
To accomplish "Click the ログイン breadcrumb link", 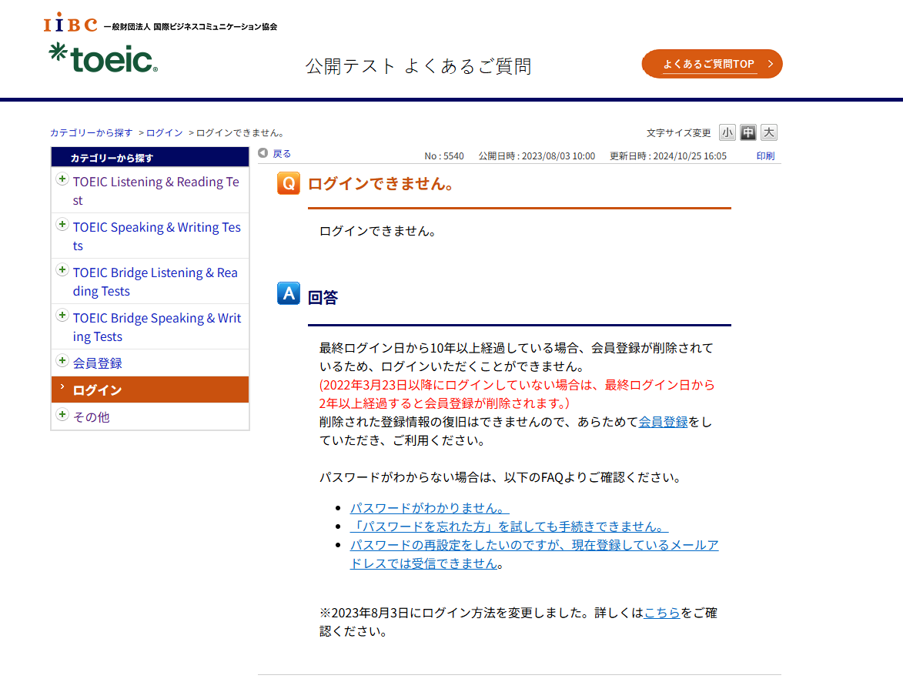I will 164,133.
